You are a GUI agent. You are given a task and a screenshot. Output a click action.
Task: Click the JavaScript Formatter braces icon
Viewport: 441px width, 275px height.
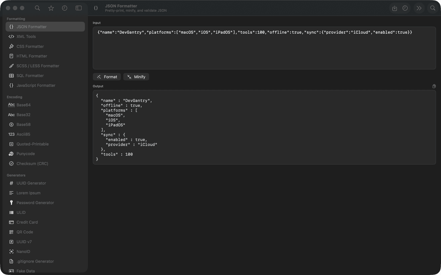(x=11, y=86)
